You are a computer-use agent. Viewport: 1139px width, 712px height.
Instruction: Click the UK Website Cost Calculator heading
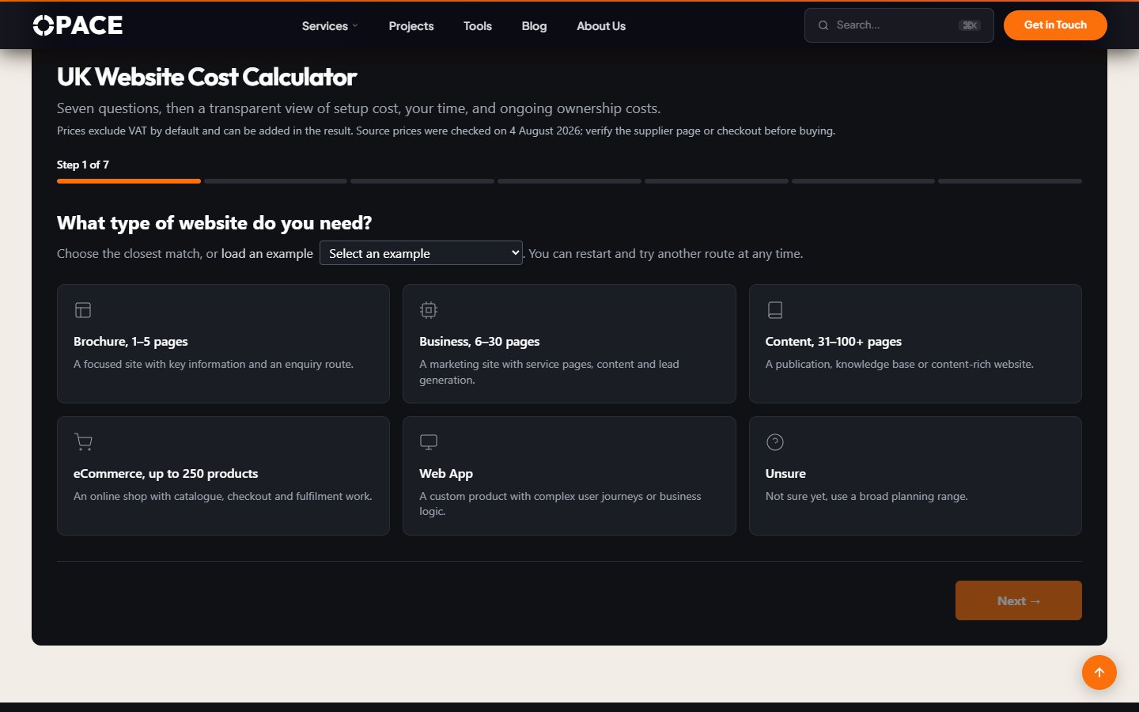tap(207, 77)
